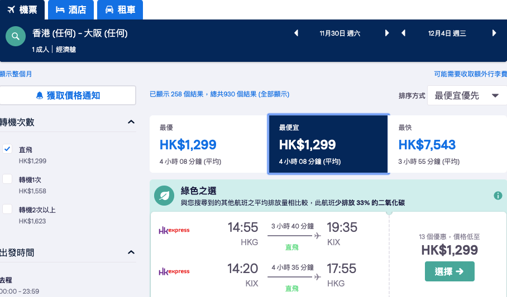507x297 pixels.
Task: Click the green search magnifier icon
Action: pos(16,36)
